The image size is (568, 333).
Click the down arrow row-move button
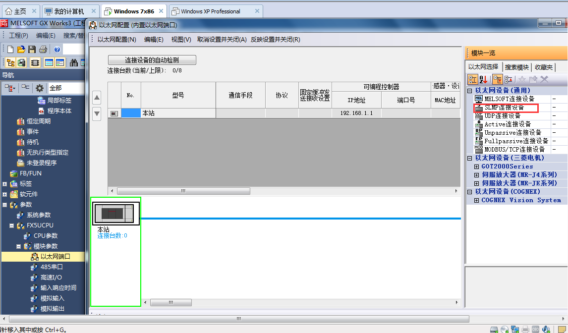coord(97,114)
